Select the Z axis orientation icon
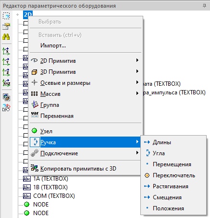 coord(6,72)
